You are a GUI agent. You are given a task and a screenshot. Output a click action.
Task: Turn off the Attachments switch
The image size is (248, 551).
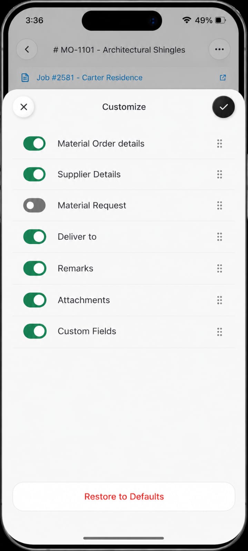(x=34, y=300)
